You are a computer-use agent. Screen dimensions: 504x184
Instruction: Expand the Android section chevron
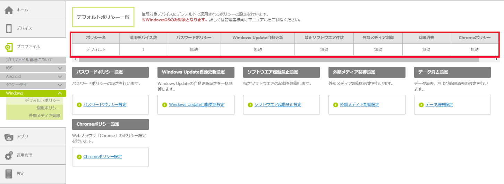tap(60, 77)
